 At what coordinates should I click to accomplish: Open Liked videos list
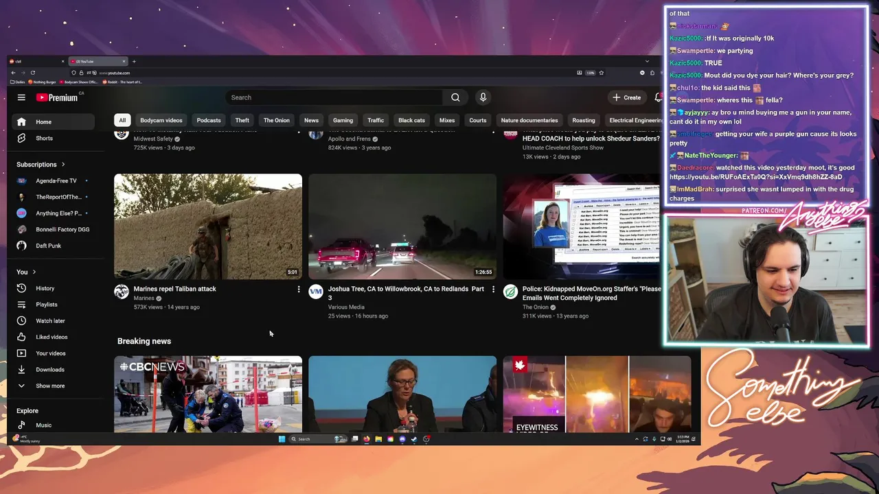54,337
